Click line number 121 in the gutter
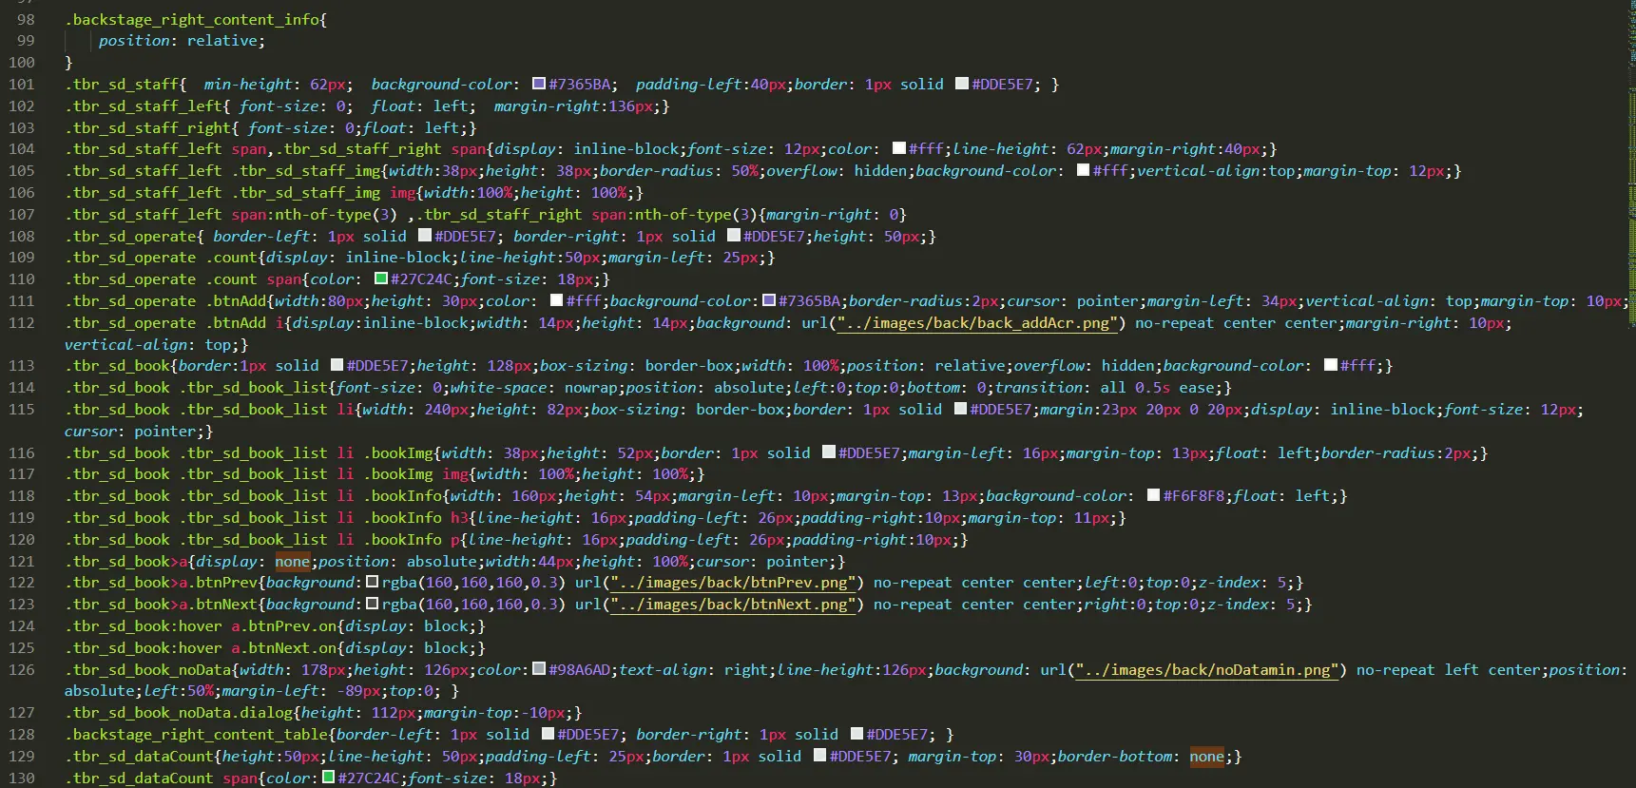The image size is (1636, 788). coord(22,561)
